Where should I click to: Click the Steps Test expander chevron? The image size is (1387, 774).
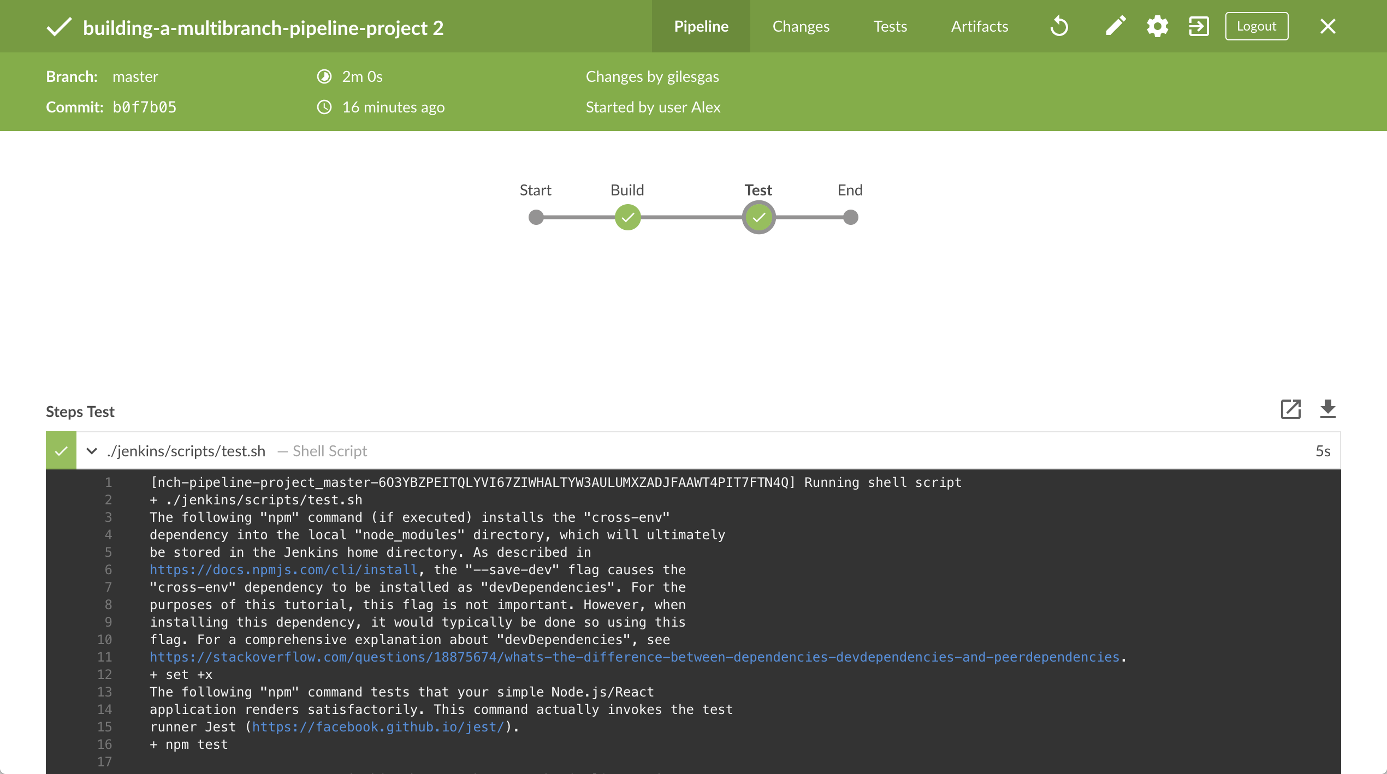pyautogui.click(x=91, y=450)
